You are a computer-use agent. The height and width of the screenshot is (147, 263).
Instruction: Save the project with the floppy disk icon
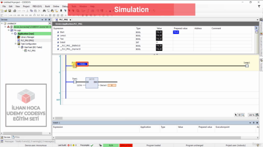point(10,11)
